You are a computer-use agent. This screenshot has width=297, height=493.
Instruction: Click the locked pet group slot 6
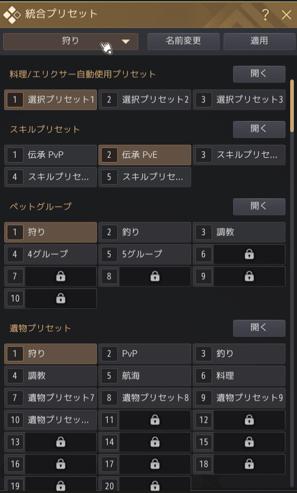(239, 254)
